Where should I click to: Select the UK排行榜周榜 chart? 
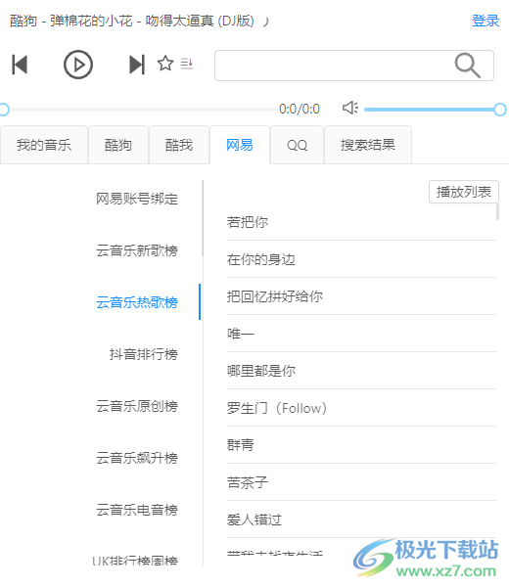[x=135, y=561]
